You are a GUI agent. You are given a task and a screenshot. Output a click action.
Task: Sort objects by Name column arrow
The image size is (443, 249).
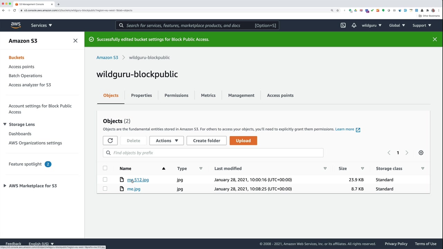164,169
